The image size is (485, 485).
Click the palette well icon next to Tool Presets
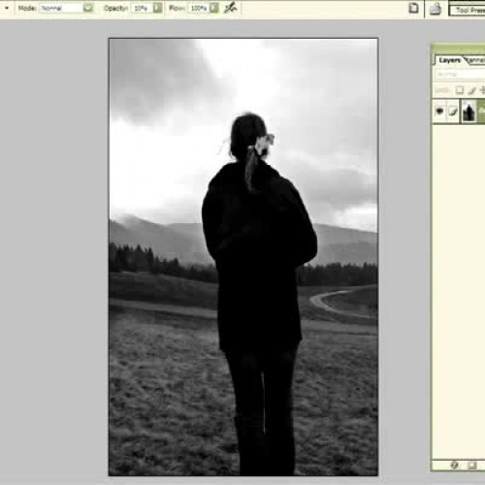[x=436, y=9]
